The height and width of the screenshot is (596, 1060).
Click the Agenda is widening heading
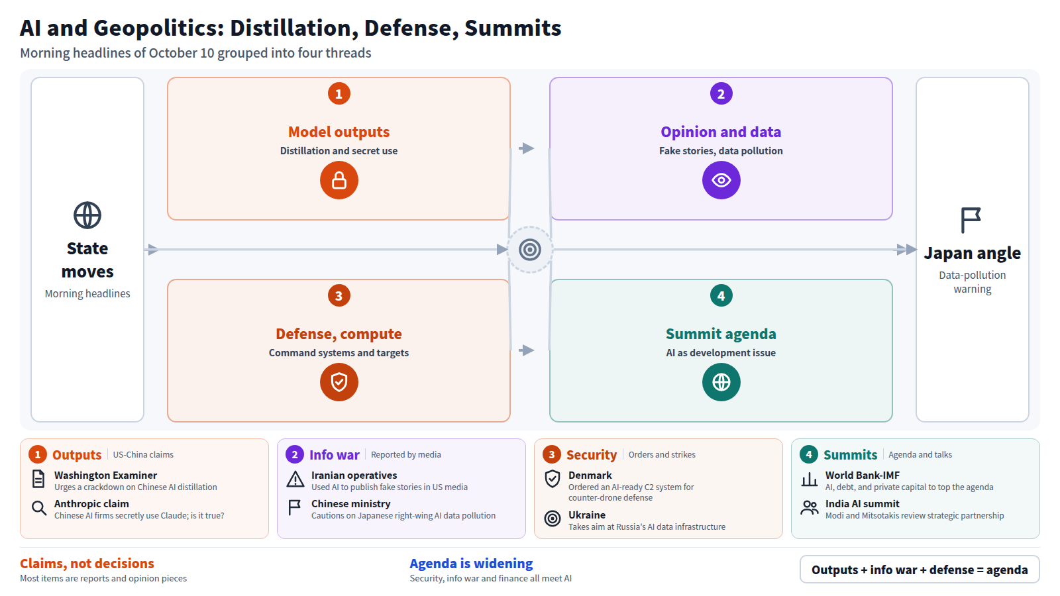point(471,564)
